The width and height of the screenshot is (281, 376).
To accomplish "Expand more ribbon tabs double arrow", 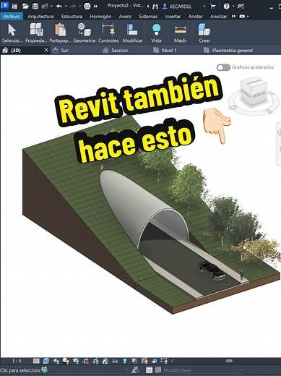I will (233, 16).
